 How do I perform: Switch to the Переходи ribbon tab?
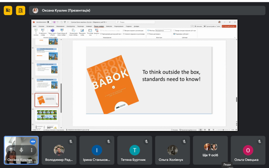[x=80, y=27]
